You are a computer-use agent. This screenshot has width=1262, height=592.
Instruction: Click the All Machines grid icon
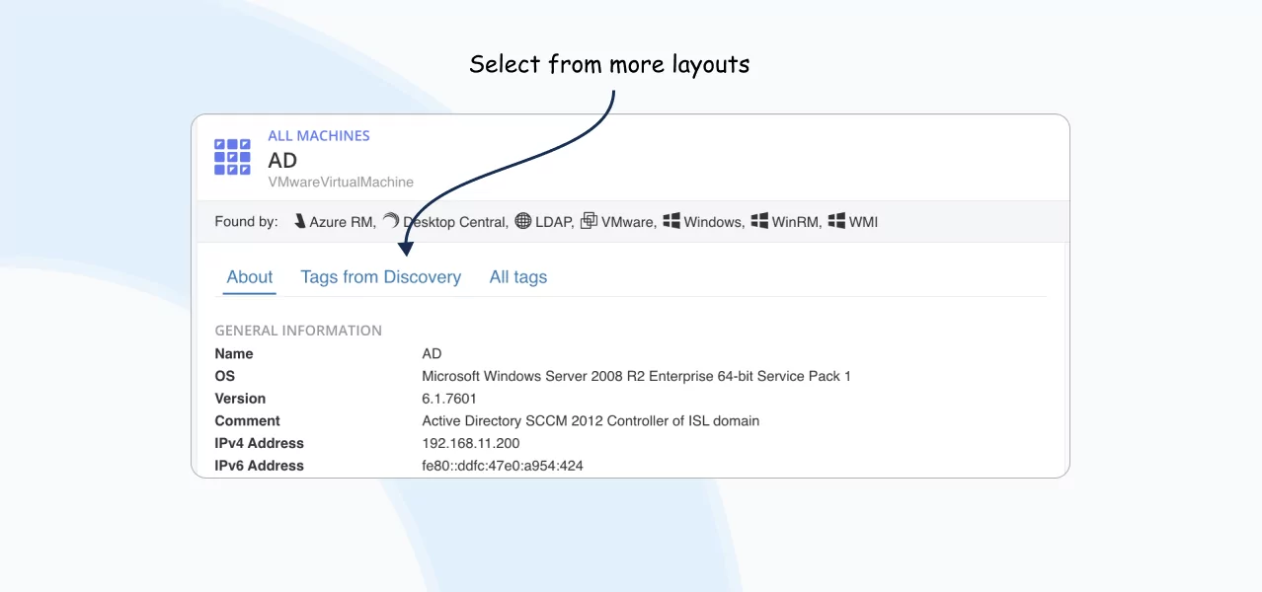tap(232, 157)
